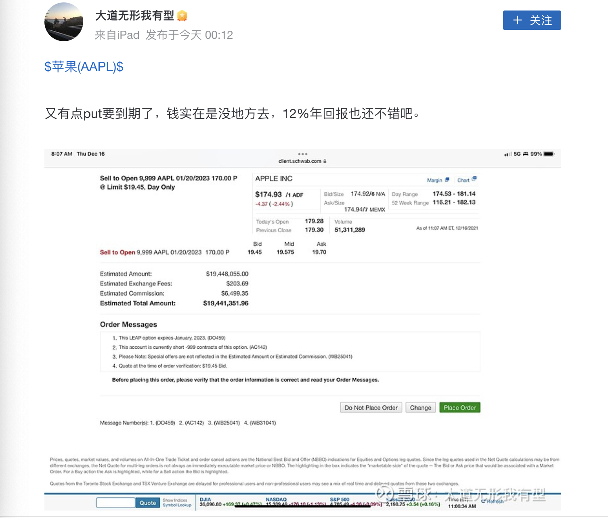This screenshot has width=608, height=518.
Task: Open the Schwab order screenshot image
Action: [x=303, y=329]
